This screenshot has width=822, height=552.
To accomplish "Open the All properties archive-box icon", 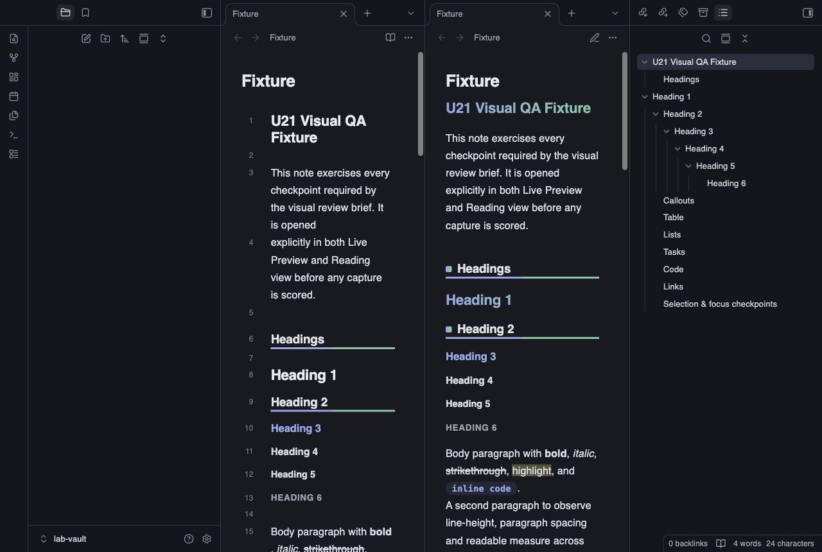I will 703,12.
